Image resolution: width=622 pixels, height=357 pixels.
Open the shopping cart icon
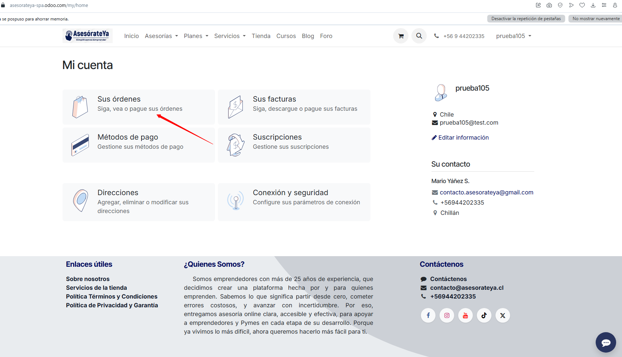[x=401, y=36]
